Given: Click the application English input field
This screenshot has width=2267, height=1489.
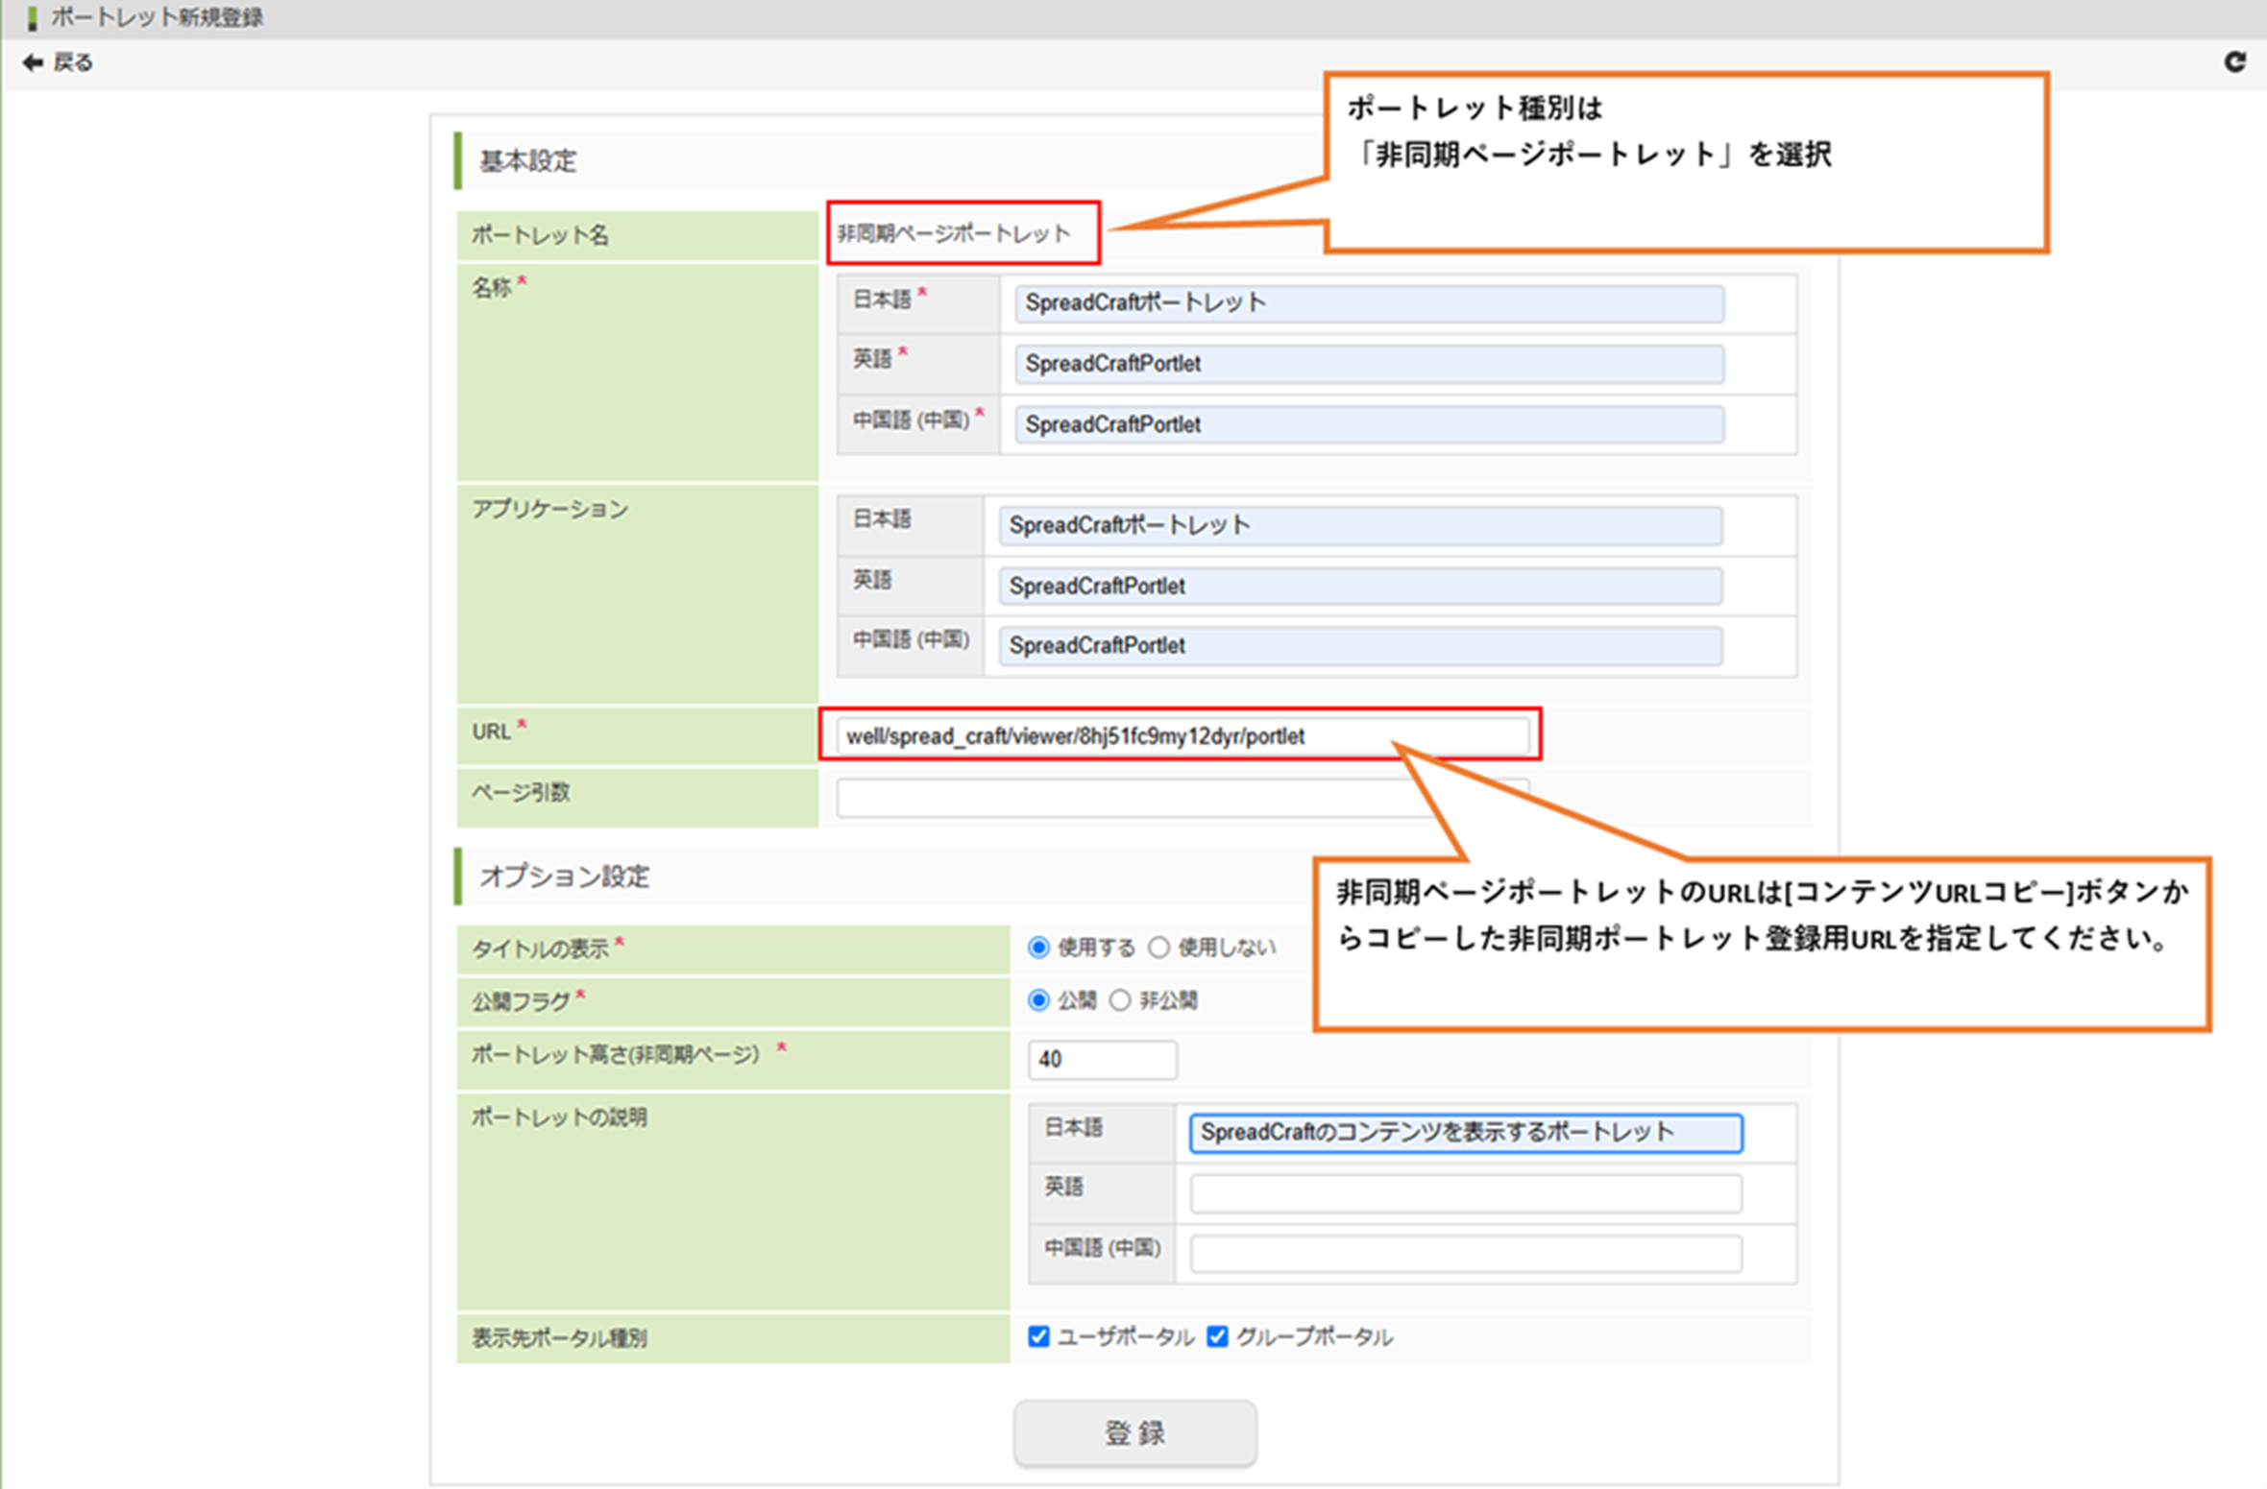Looking at the screenshot, I should [x=1359, y=586].
